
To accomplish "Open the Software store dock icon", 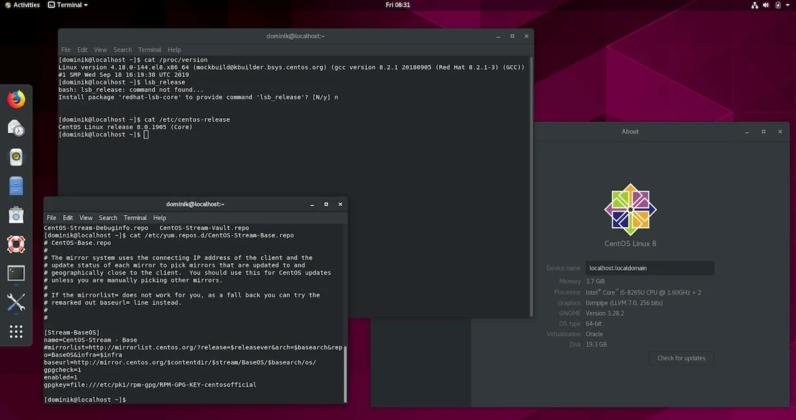I will point(16,215).
